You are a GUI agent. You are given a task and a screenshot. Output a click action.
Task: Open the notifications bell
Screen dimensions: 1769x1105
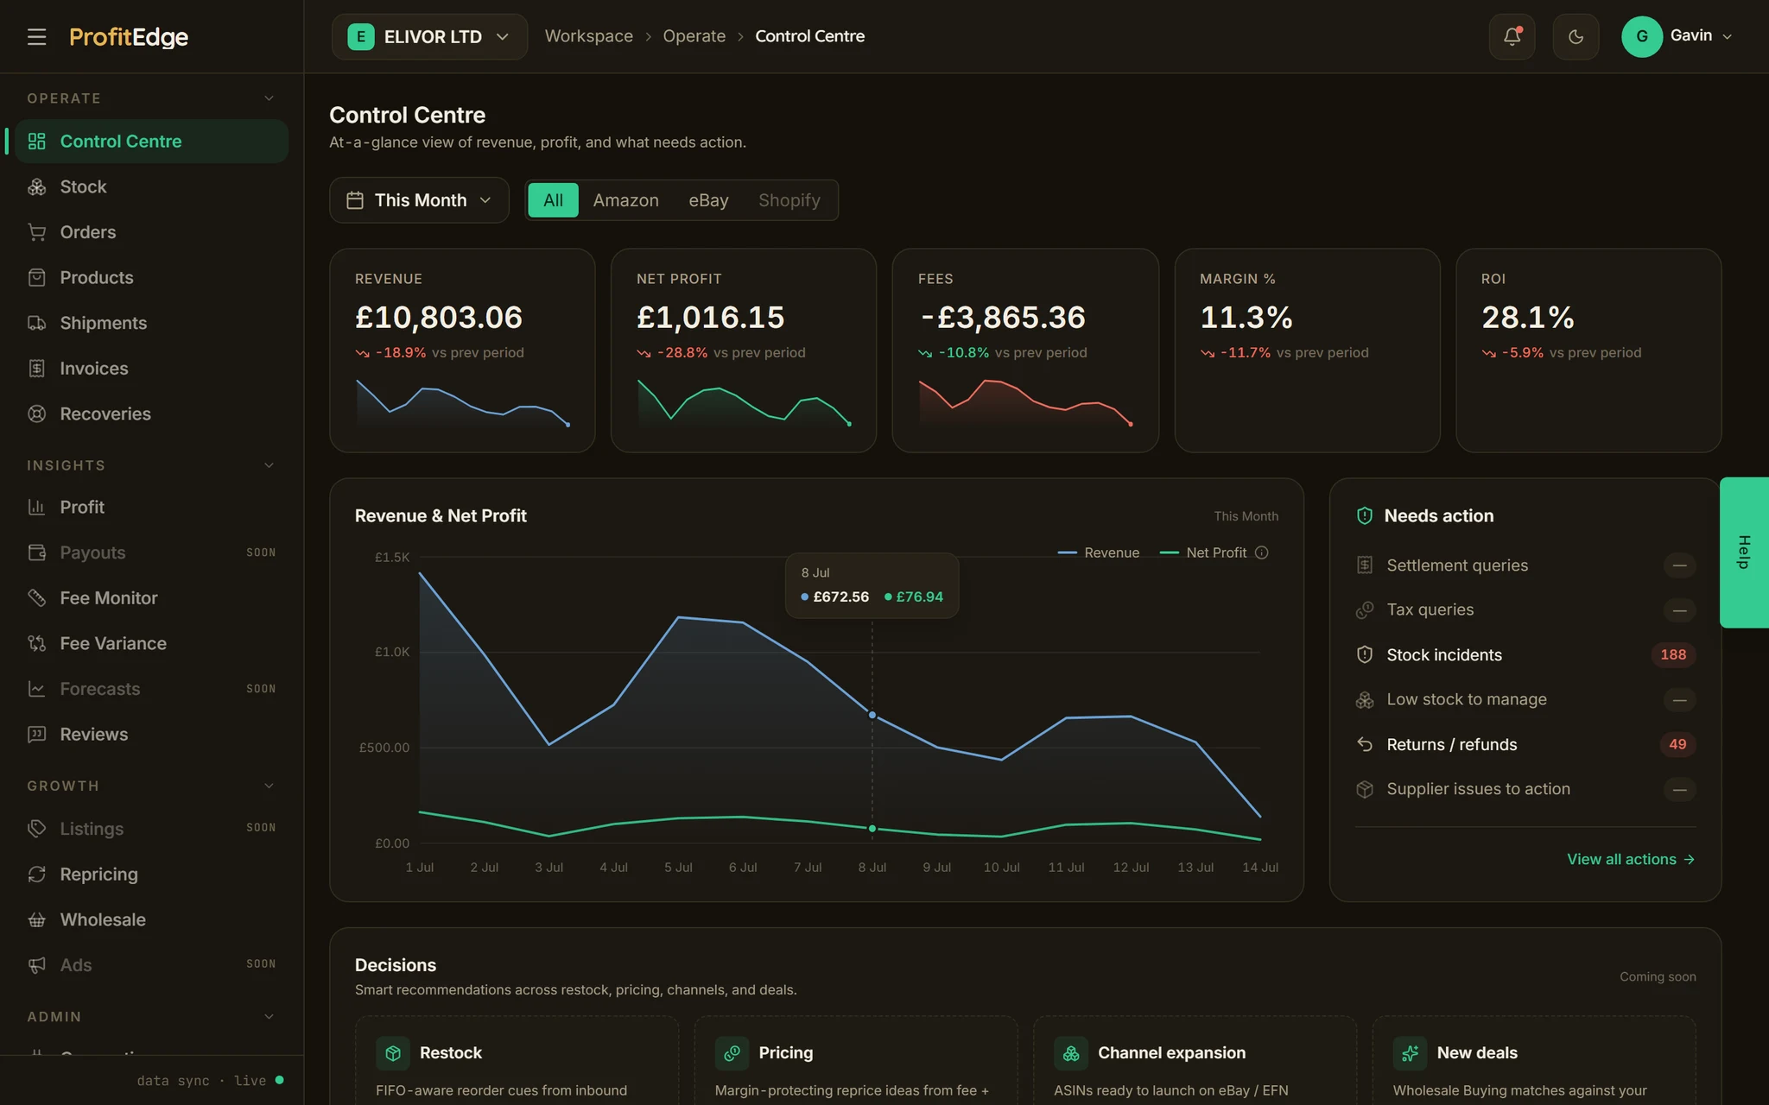pyautogui.click(x=1512, y=36)
